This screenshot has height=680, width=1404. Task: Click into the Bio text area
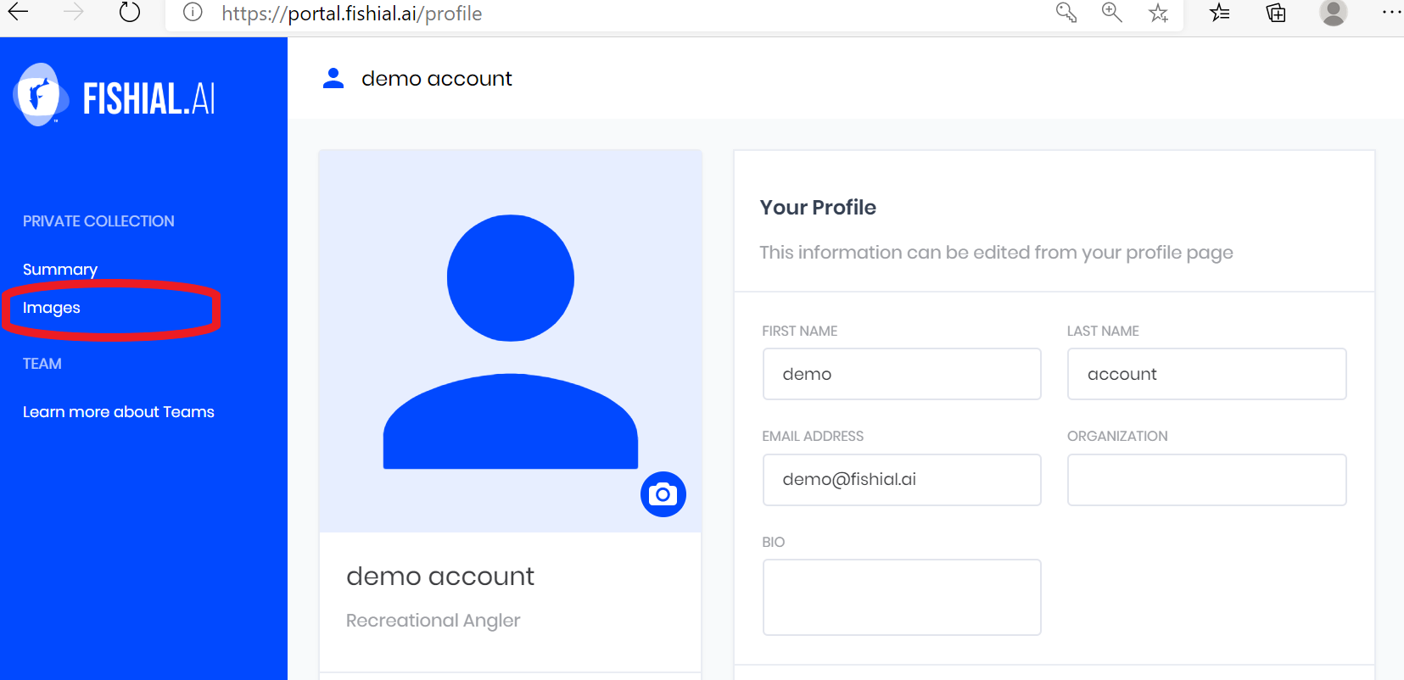pos(901,597)
